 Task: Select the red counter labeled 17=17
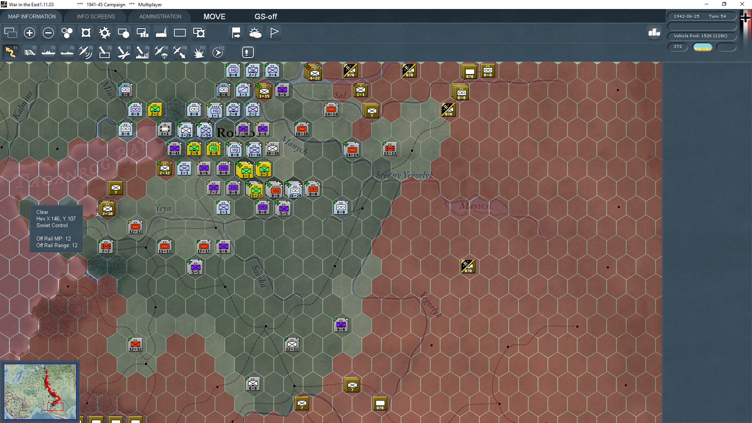[204, 247]
